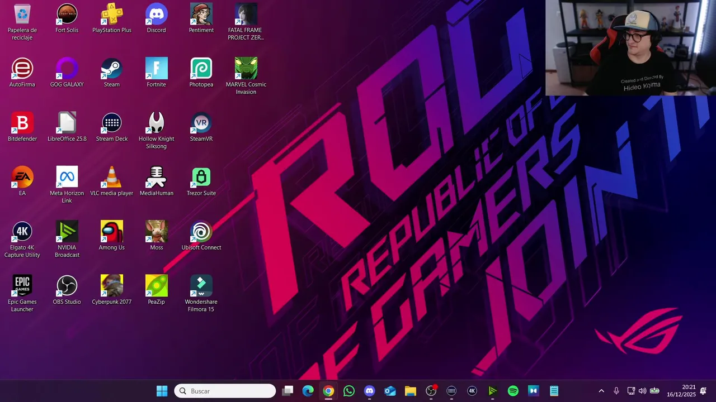This screenshot has height=402, width=716.
Task: Select the LibreOffice 25.8 shortcut
Action: pos(67,127)
